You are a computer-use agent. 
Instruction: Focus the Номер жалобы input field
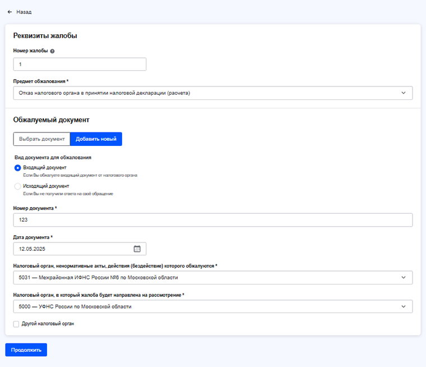80,65
